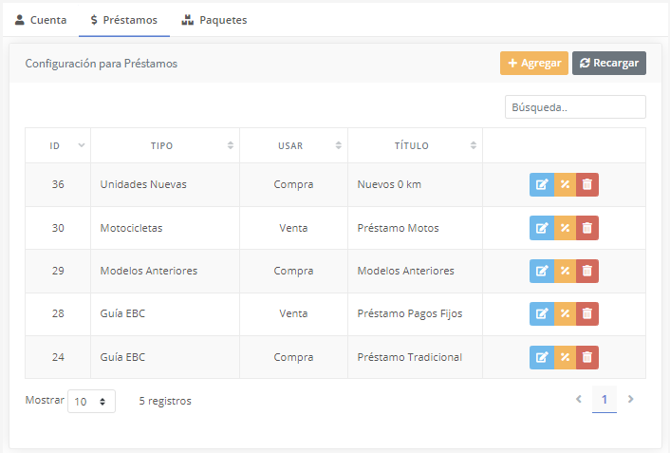Open percent settings for Nuevos 0 km
Image resolution: width=670 pixels, height=453 pixels.
point(565,184)
